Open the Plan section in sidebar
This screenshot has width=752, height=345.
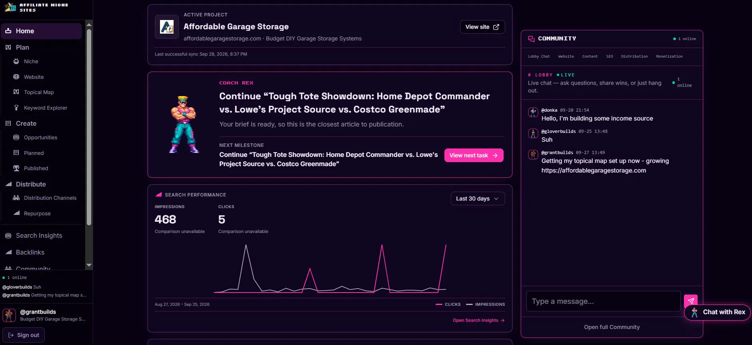[22, 47]
